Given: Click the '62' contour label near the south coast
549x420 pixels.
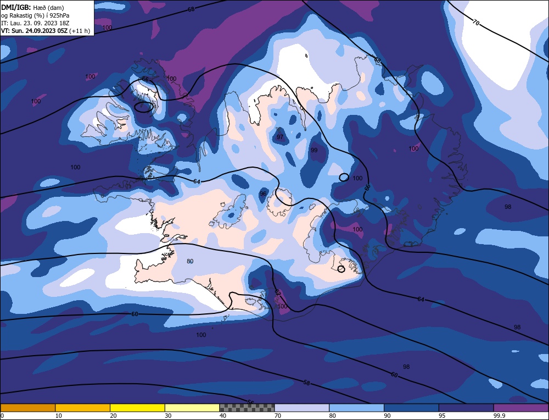Looking at the screenshot, I should coord(277,292).
